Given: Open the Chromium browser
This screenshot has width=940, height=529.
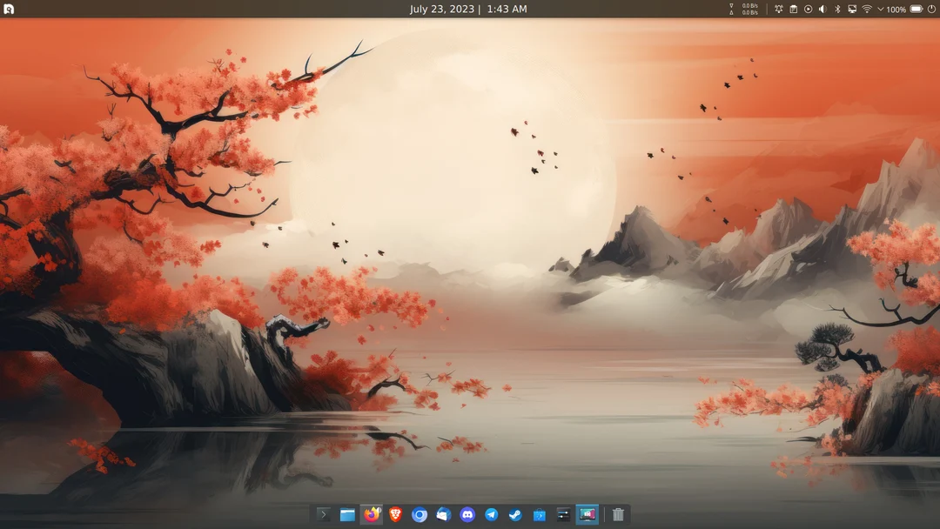Looking at the screenshot, I should point(419,514).
